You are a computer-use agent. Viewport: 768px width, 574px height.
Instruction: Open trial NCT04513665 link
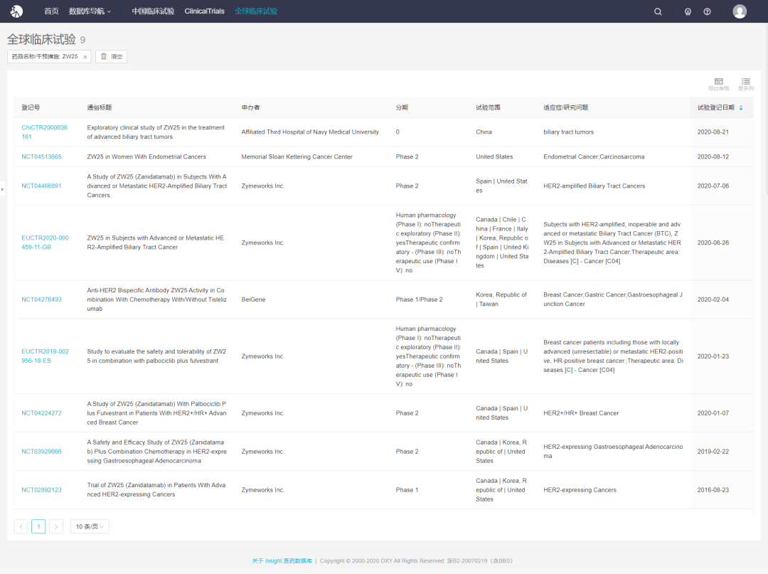tap(42, 156)
